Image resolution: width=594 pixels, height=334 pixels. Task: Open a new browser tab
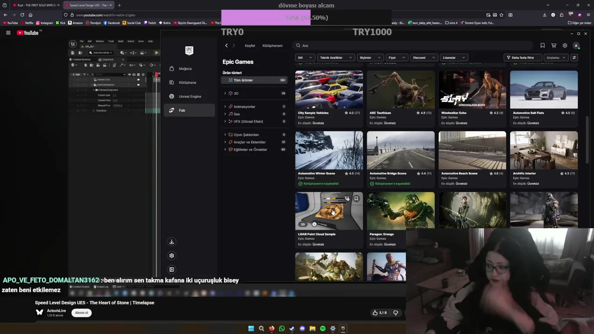[x=119, y=5]
